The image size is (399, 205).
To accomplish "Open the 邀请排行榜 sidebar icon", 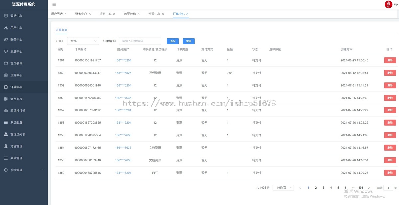I will point(6,110).
